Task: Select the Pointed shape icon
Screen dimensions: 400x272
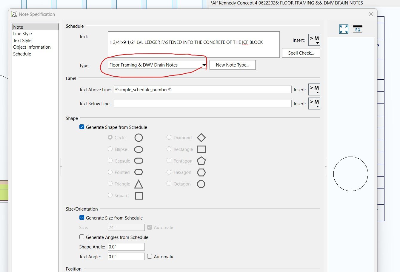Action: tap(139, 172)
